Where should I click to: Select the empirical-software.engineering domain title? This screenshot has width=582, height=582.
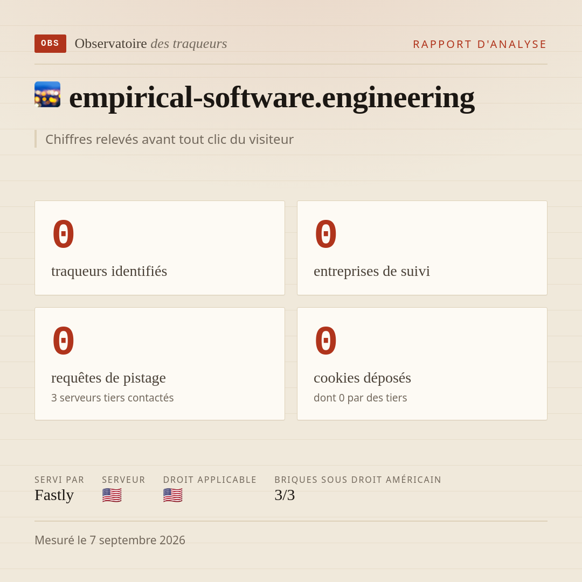tap(272, 98)
